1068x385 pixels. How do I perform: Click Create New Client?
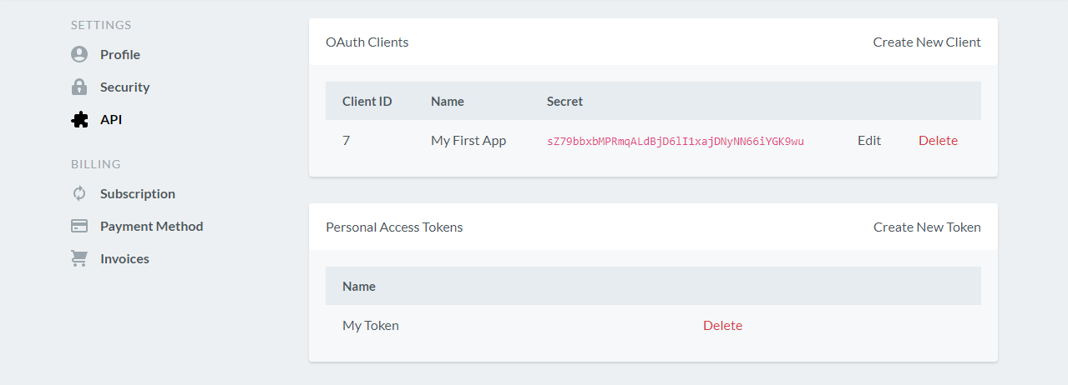(x=927, y=42)
